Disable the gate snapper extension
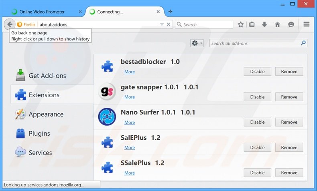 coord(257,97)
